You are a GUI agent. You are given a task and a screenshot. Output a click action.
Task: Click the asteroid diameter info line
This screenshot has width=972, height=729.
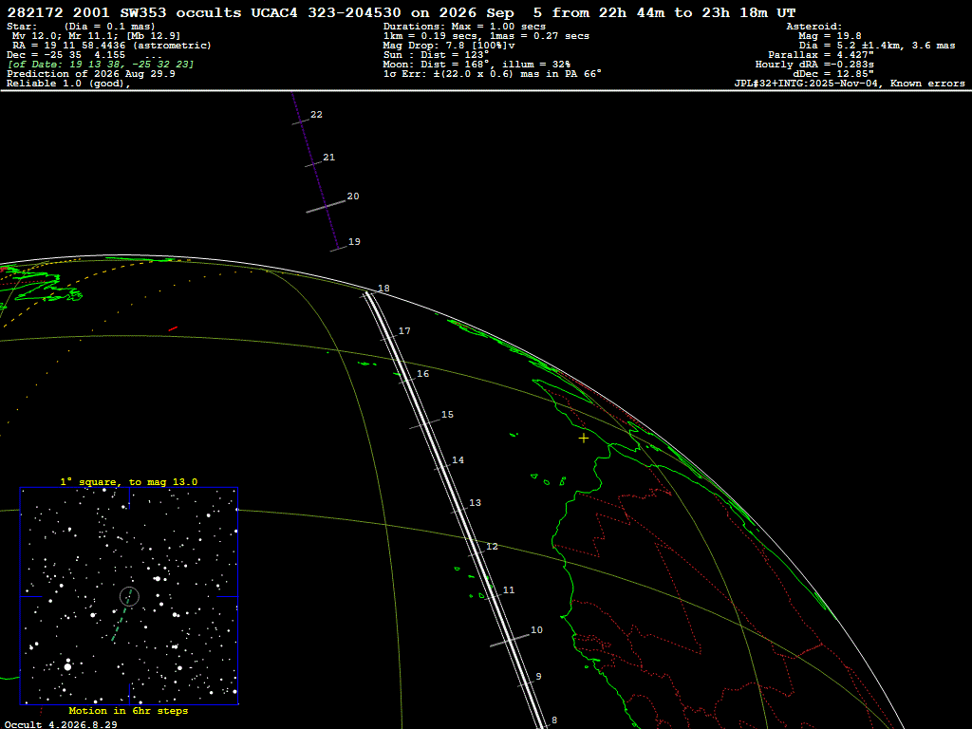pos(876,46)
